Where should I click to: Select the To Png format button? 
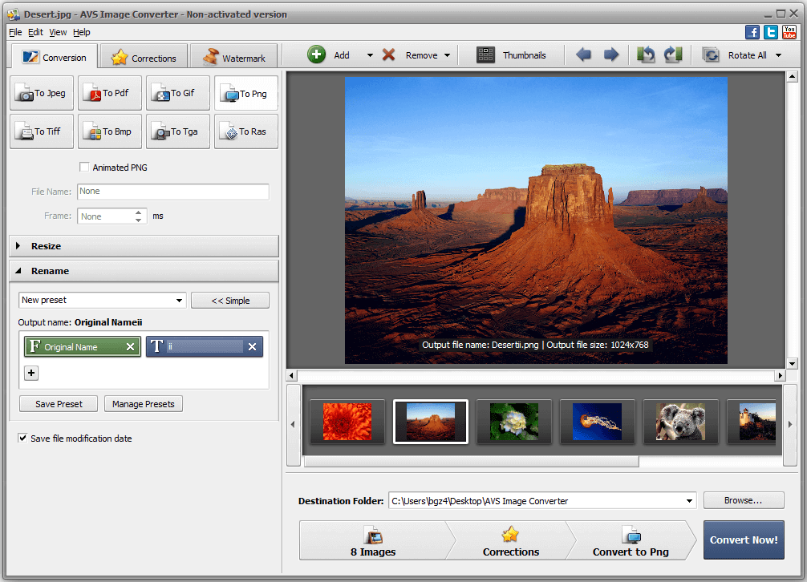(x=246, y=93)
